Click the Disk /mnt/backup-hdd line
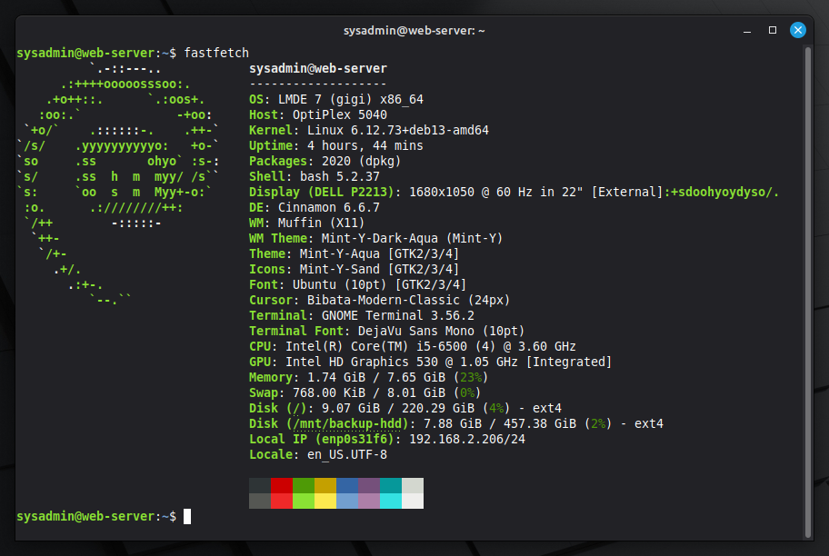Screen dimensions: 829x556 click(x=456, y=423)
